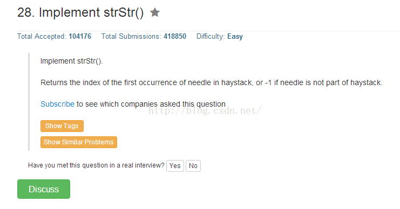
Task: Click the gray vertical bar beside the description
Action: (29, 102)
